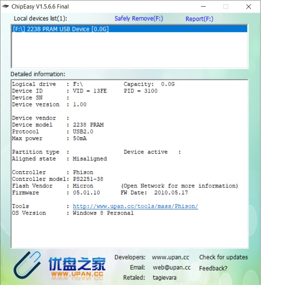Click Capacity '0.0G' value
Viewport: 292px width, 285px height.
[168, 84]
